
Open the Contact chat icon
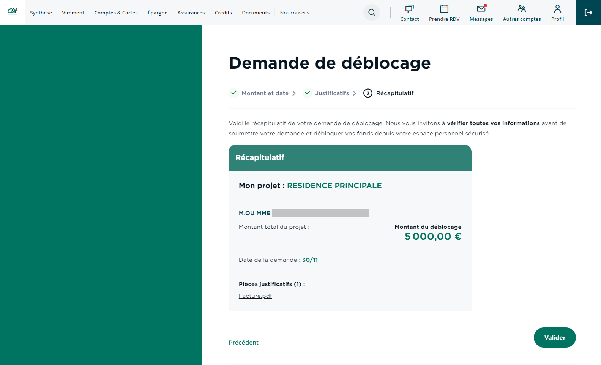point(409,9)
